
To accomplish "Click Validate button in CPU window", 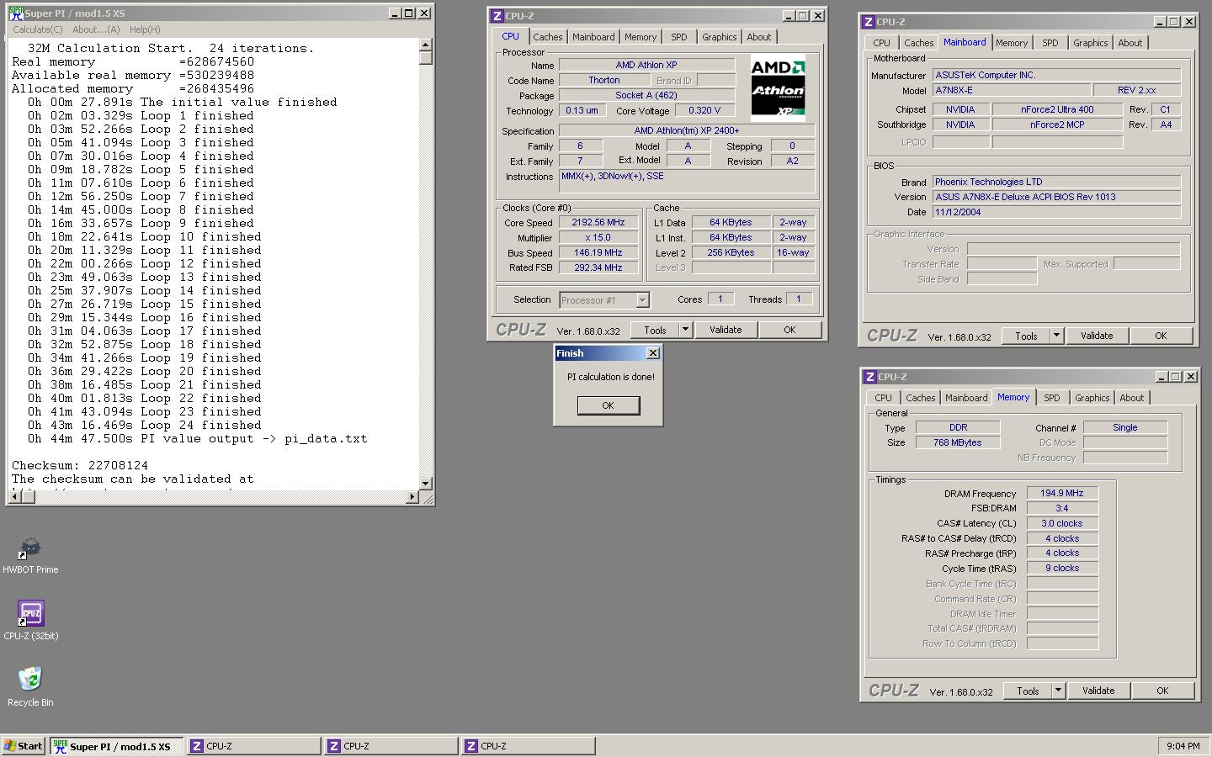I will [726, 330].
